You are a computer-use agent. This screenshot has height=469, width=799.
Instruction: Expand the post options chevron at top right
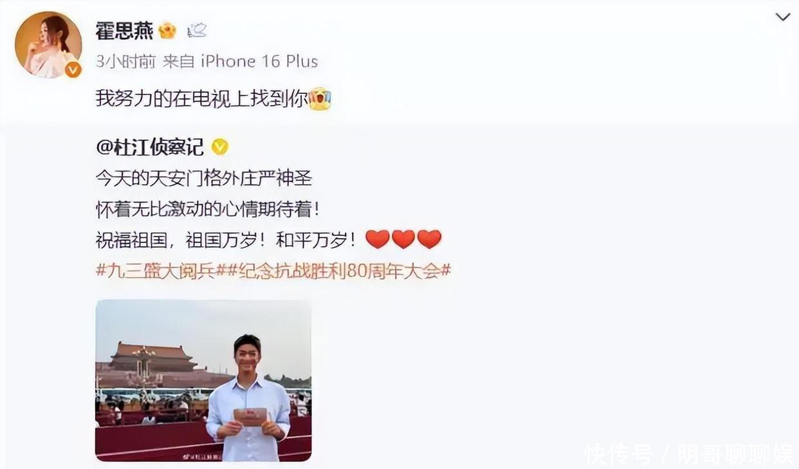pyautogui.click(x=783, y=17)
